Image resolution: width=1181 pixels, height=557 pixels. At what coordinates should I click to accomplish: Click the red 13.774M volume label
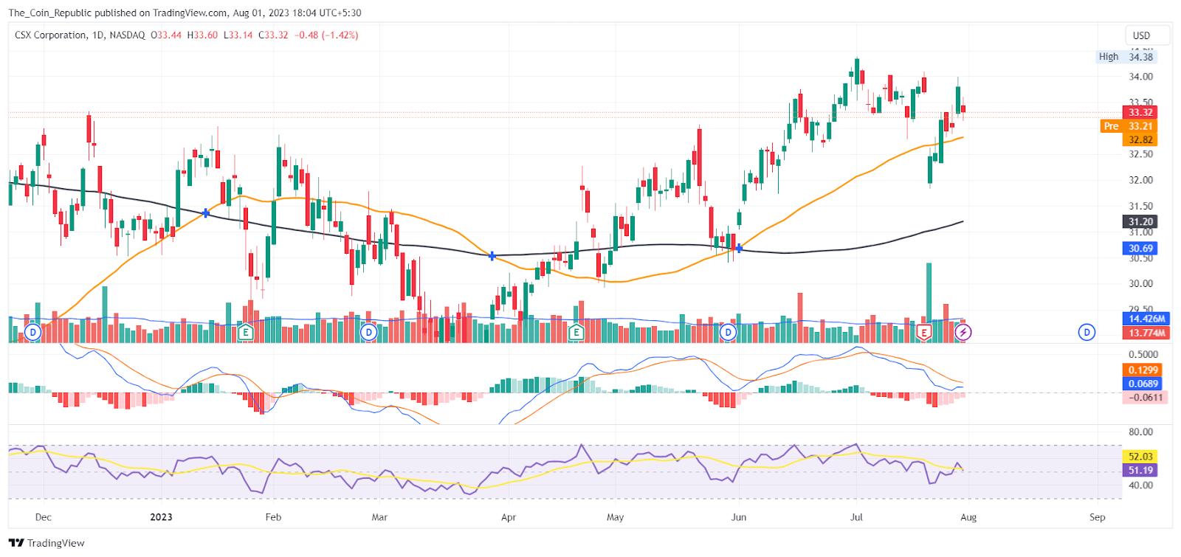tap(1147, 333)
